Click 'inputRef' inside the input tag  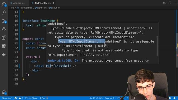[x=62, y=66]
